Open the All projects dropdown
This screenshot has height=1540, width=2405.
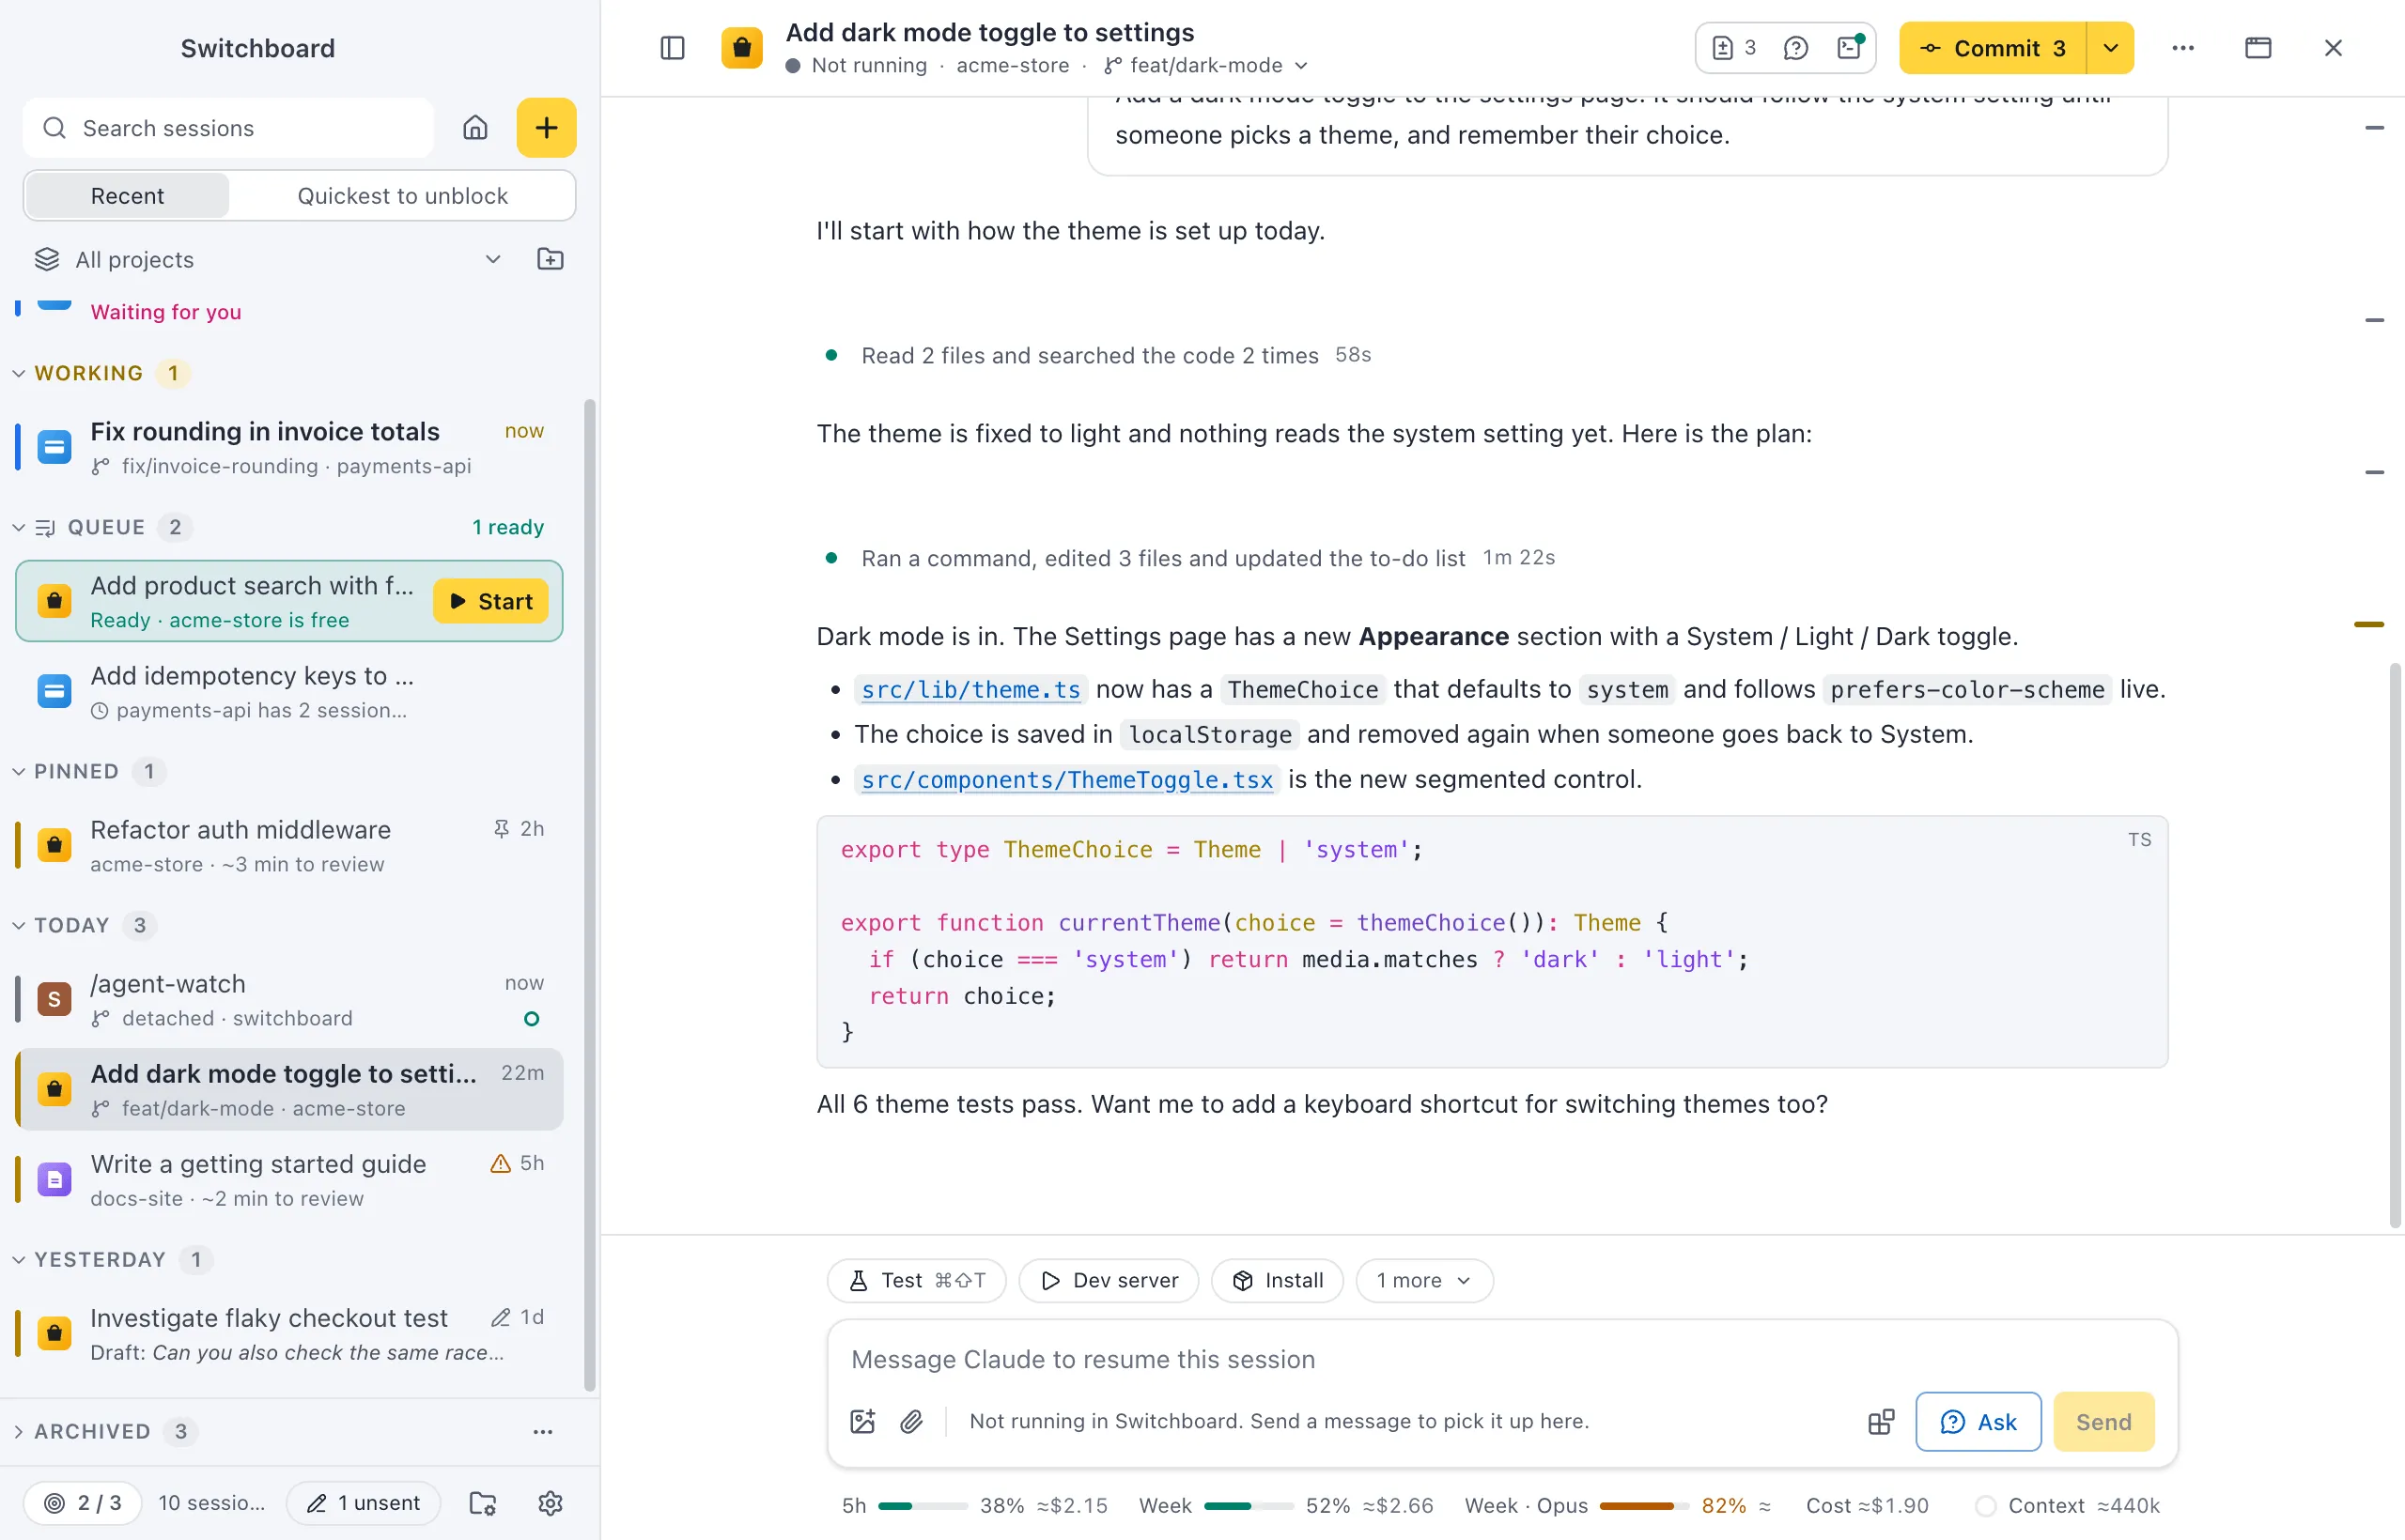pyautogui.click(x=268, y=260)
